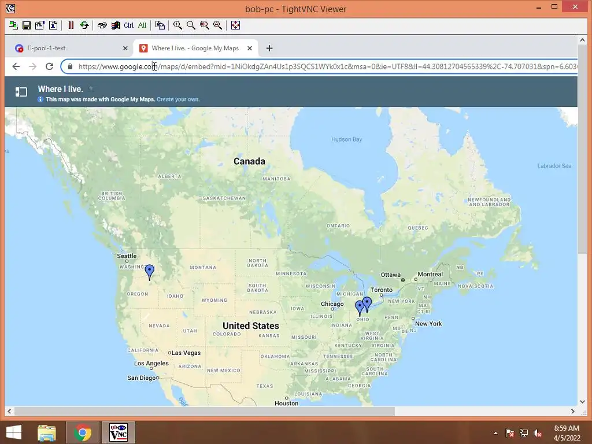
Task: Open a new tab with the plus button
Action: point(269,49)
